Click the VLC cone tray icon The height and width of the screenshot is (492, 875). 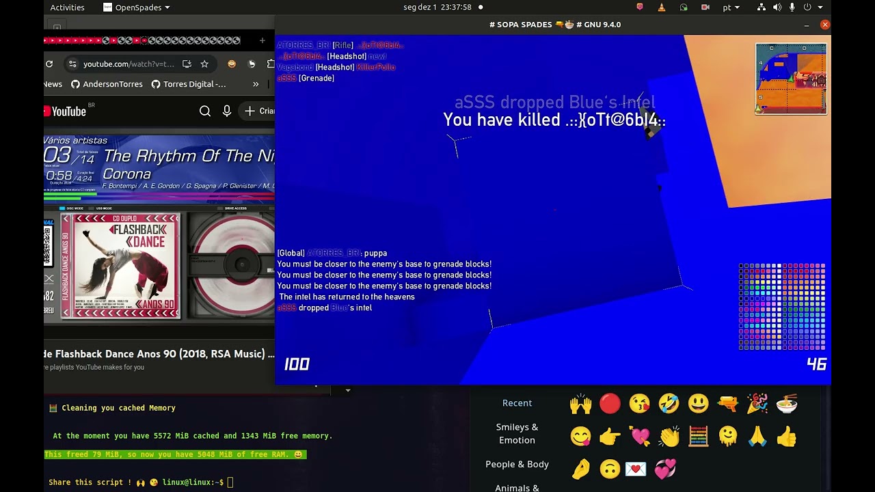tap(661, 8)
